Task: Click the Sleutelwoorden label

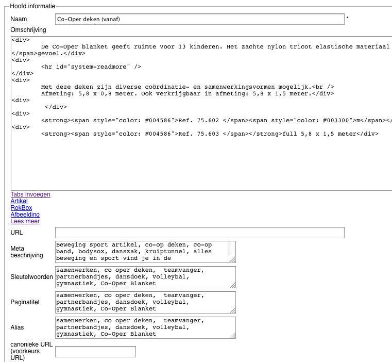Action: point(32,277)
